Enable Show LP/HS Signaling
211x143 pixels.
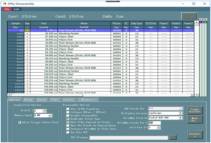[68, 109]
